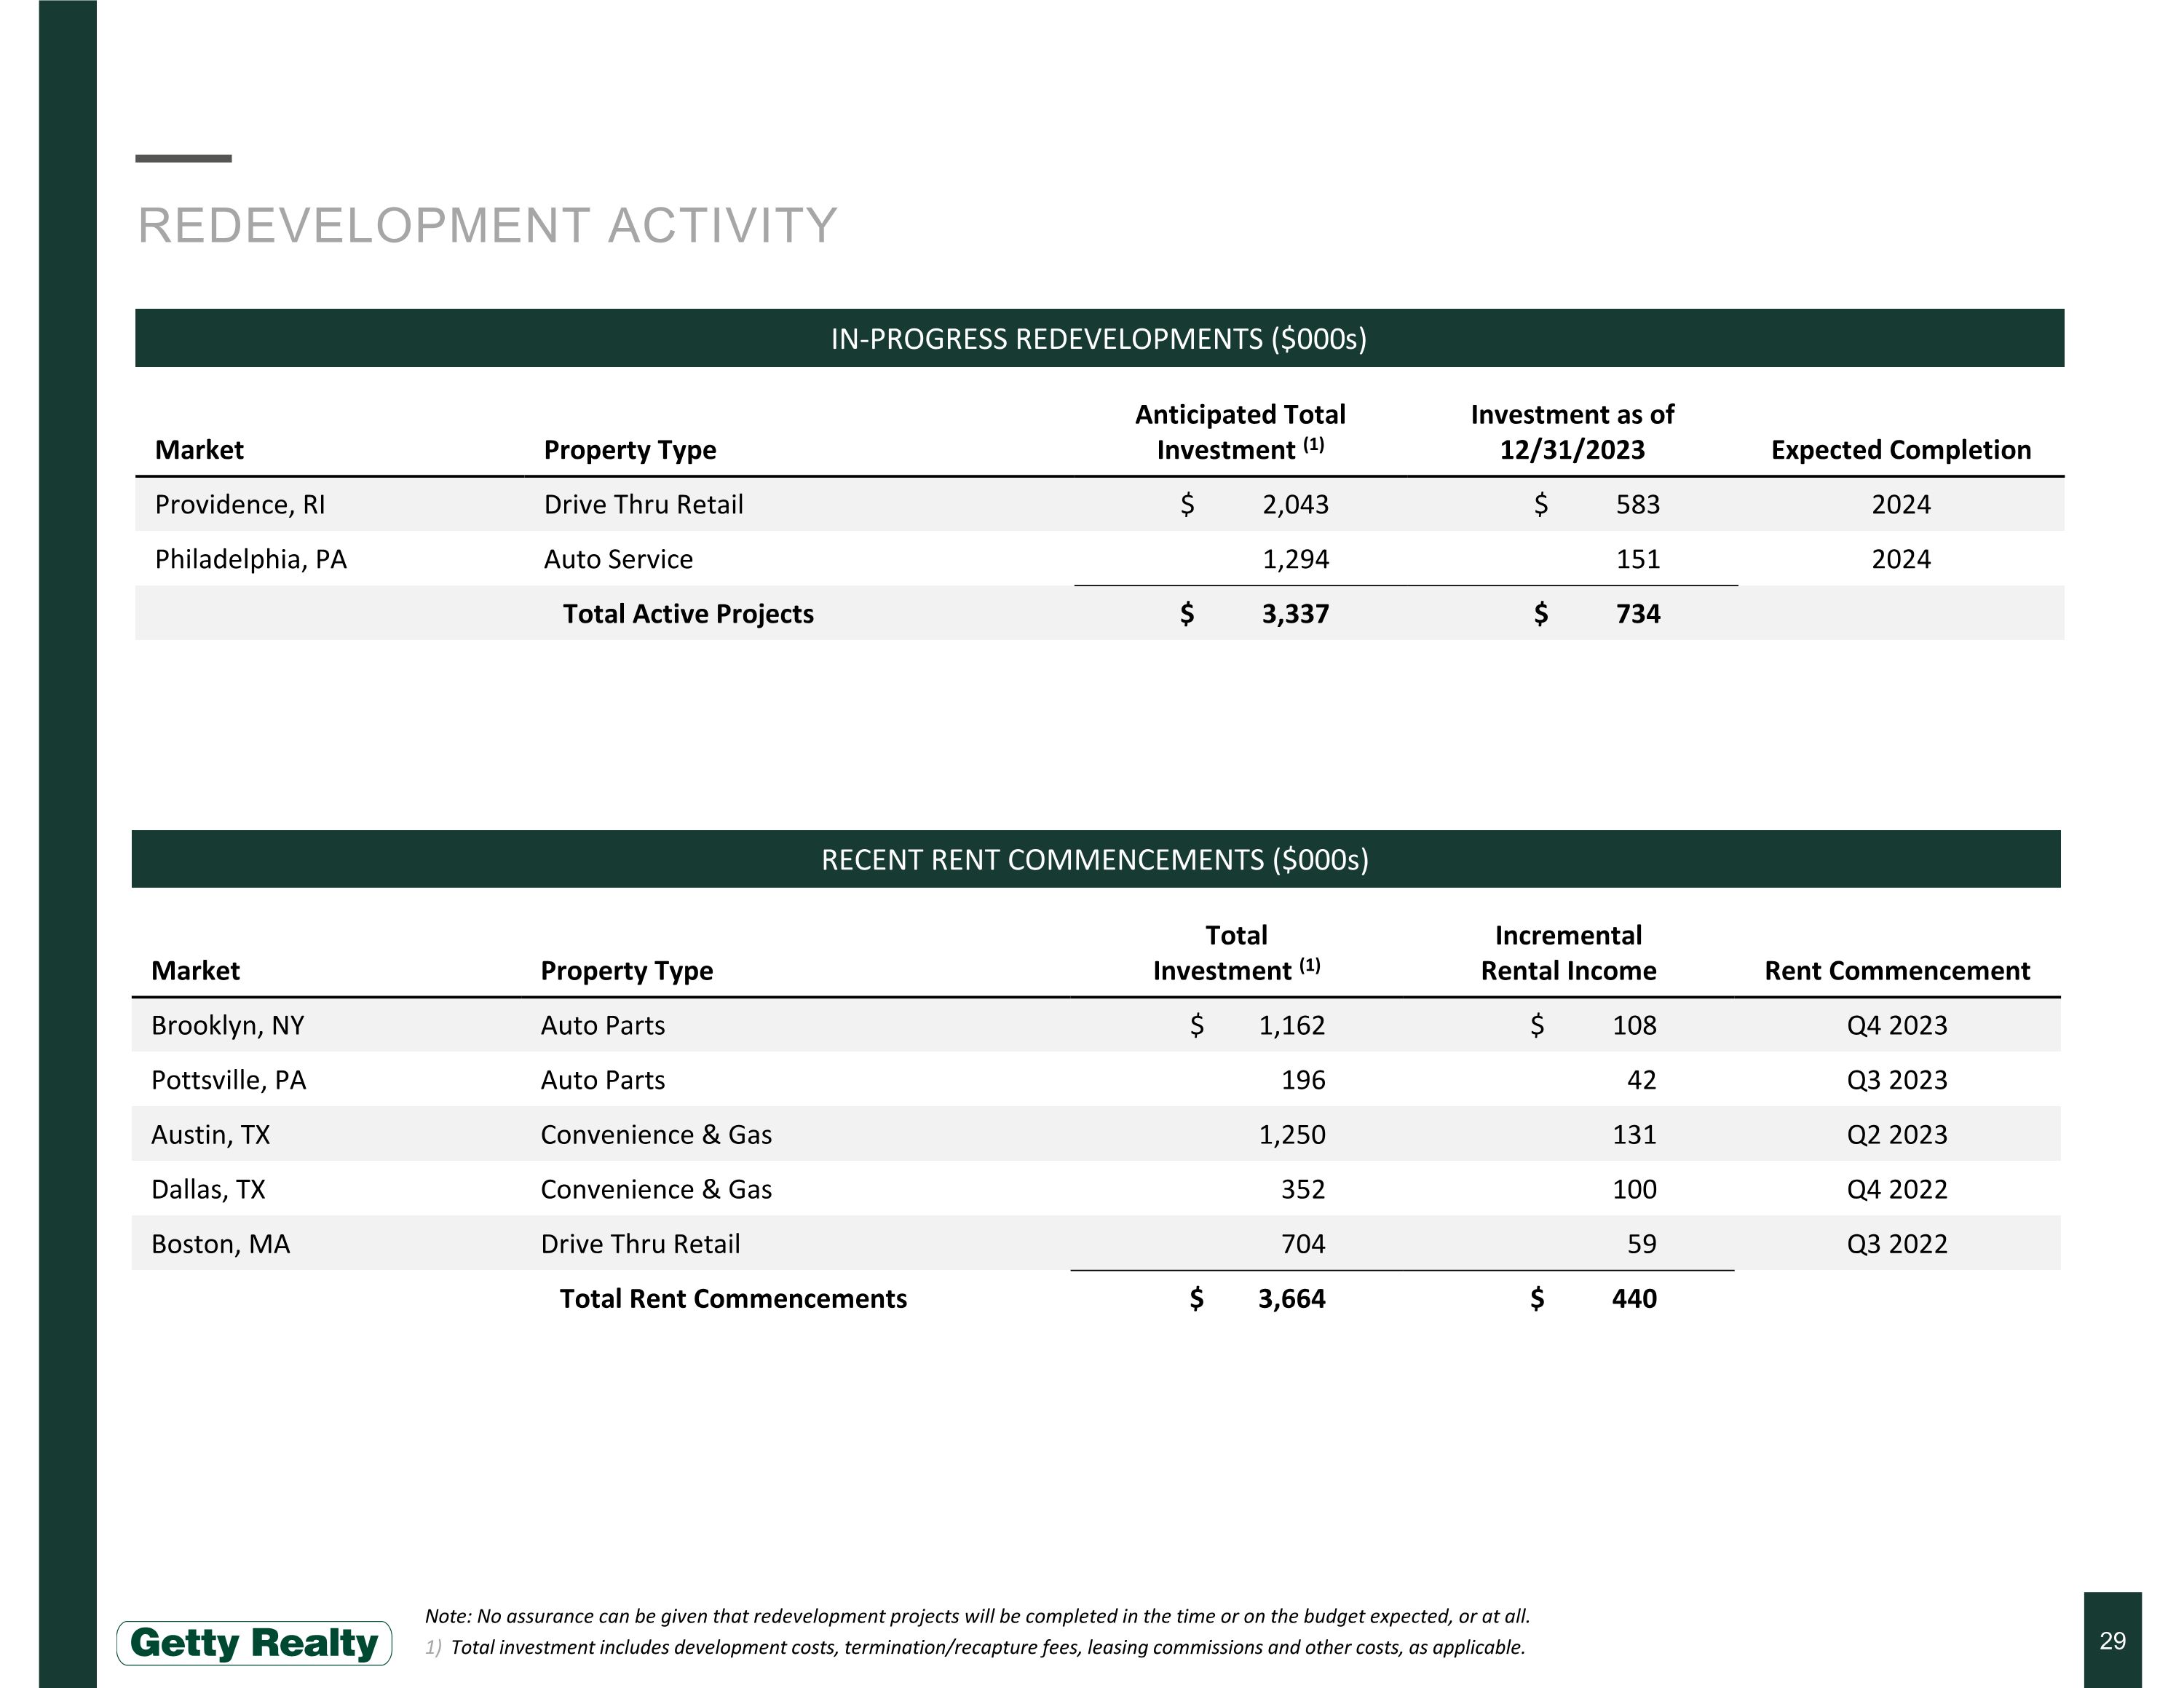The height and width of the screenshot is (1688, 2184).
Task: Click Boston, MA Drive Thru Retail cell
Action: [640, 1244]
